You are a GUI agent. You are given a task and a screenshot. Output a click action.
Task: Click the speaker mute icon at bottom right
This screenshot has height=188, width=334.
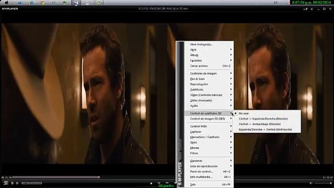(311, 183)
